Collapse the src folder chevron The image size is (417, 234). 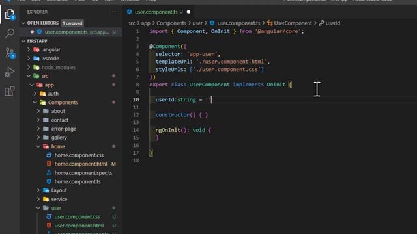click(29, 76)
